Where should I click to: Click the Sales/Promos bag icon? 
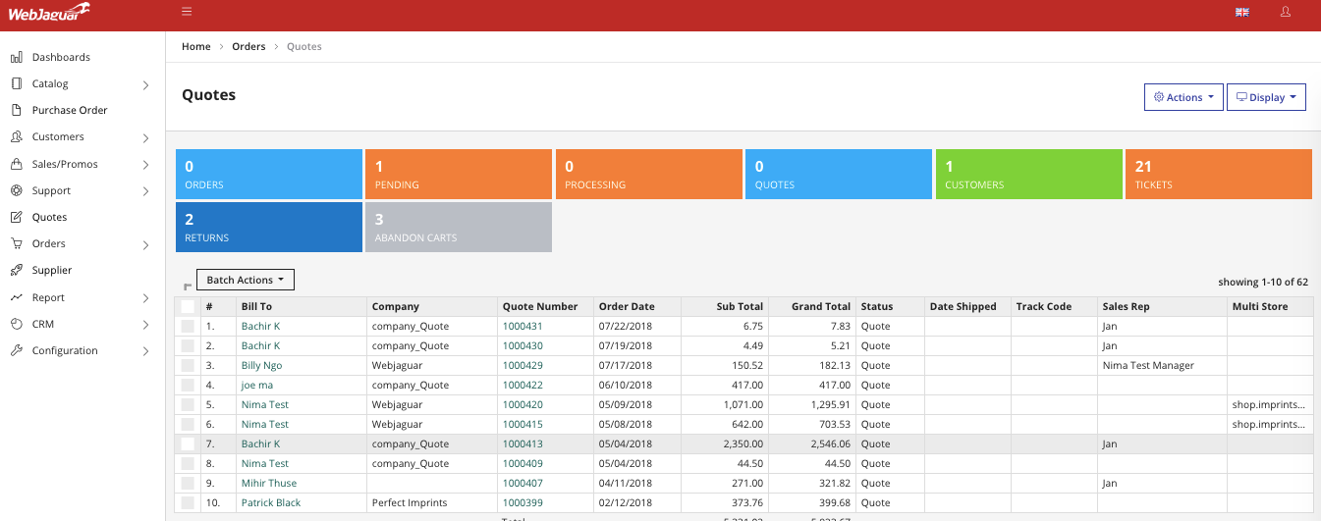pos(16,164)
